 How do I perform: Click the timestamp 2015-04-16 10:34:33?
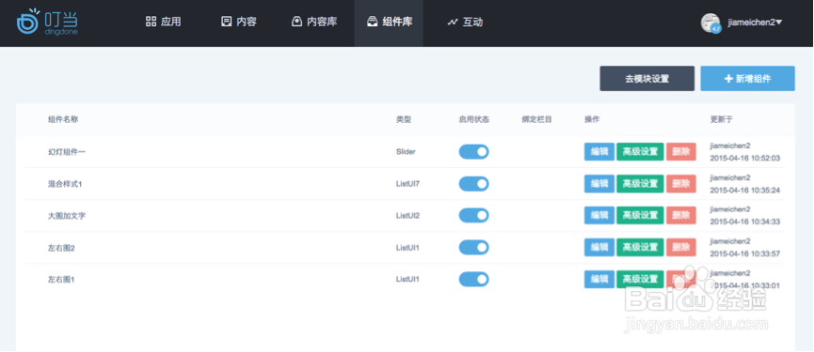click(x=745, y=222)
